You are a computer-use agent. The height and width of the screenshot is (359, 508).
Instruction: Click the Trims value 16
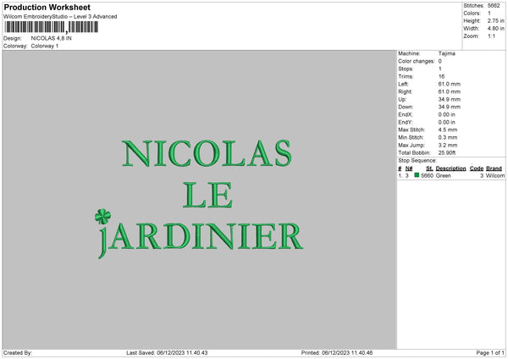tap(441, 76)
